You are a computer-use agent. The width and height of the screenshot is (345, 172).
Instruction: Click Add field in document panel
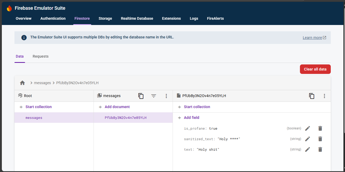[191, 118]
